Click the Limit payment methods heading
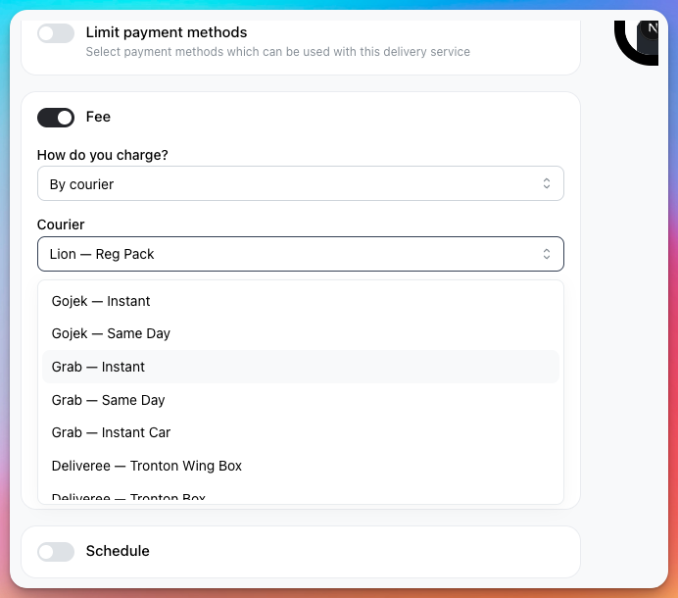The width and height of the screenshot is (678, 598). [x=167, y=32]
